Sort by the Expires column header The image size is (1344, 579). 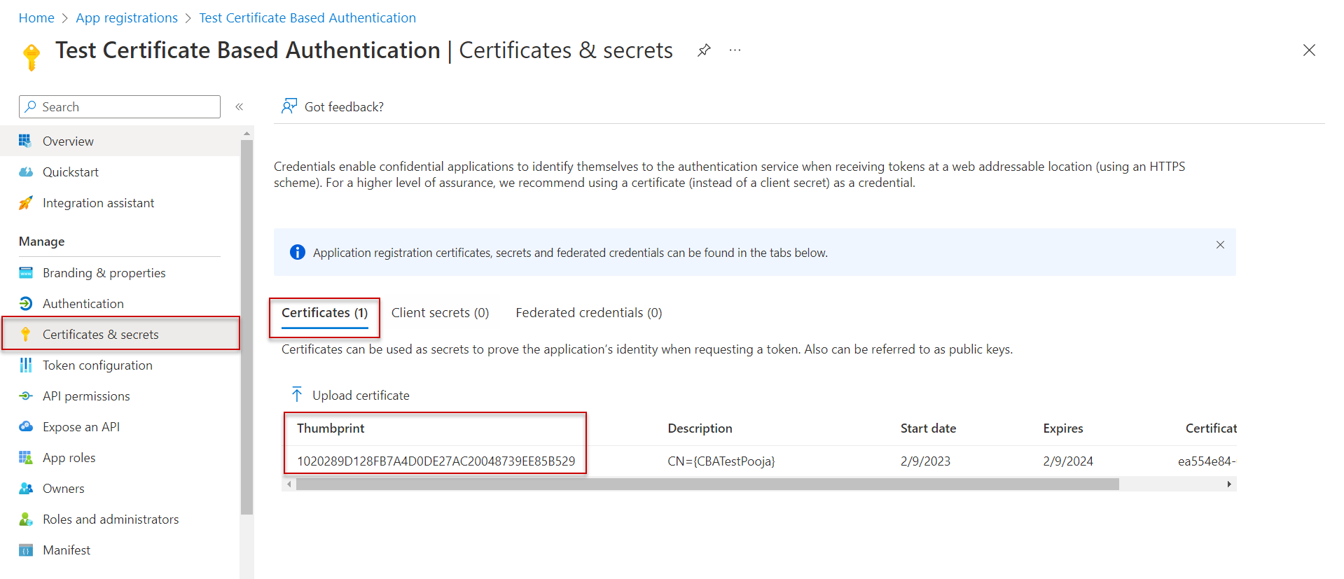coord(1062,428)
